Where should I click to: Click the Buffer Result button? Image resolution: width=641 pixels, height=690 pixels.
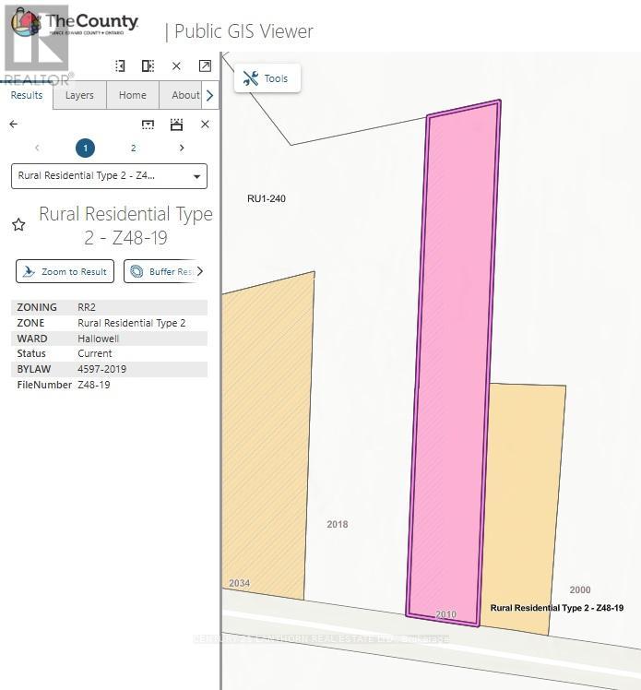pyautogui.click(x=162, y=271)
